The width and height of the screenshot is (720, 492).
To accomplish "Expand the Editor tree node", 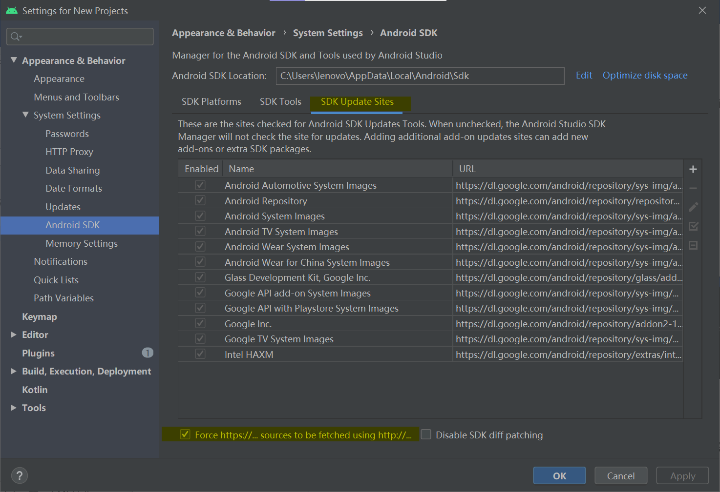I will (14, 335).
